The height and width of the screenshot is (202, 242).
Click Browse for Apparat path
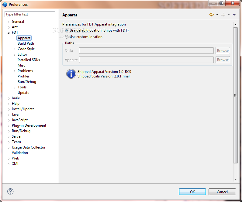pyautogui.click(x=223, y=60)
